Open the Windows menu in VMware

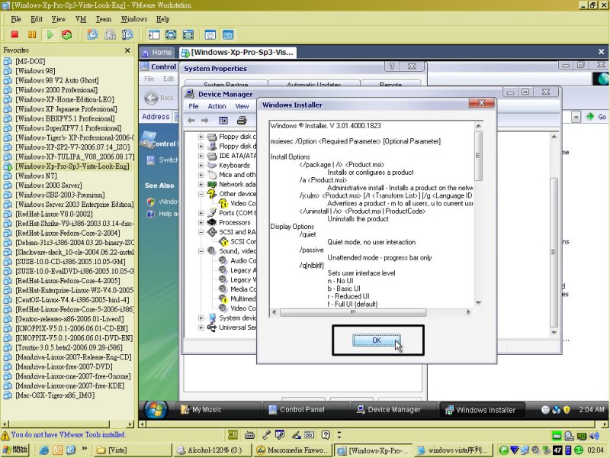134,19
